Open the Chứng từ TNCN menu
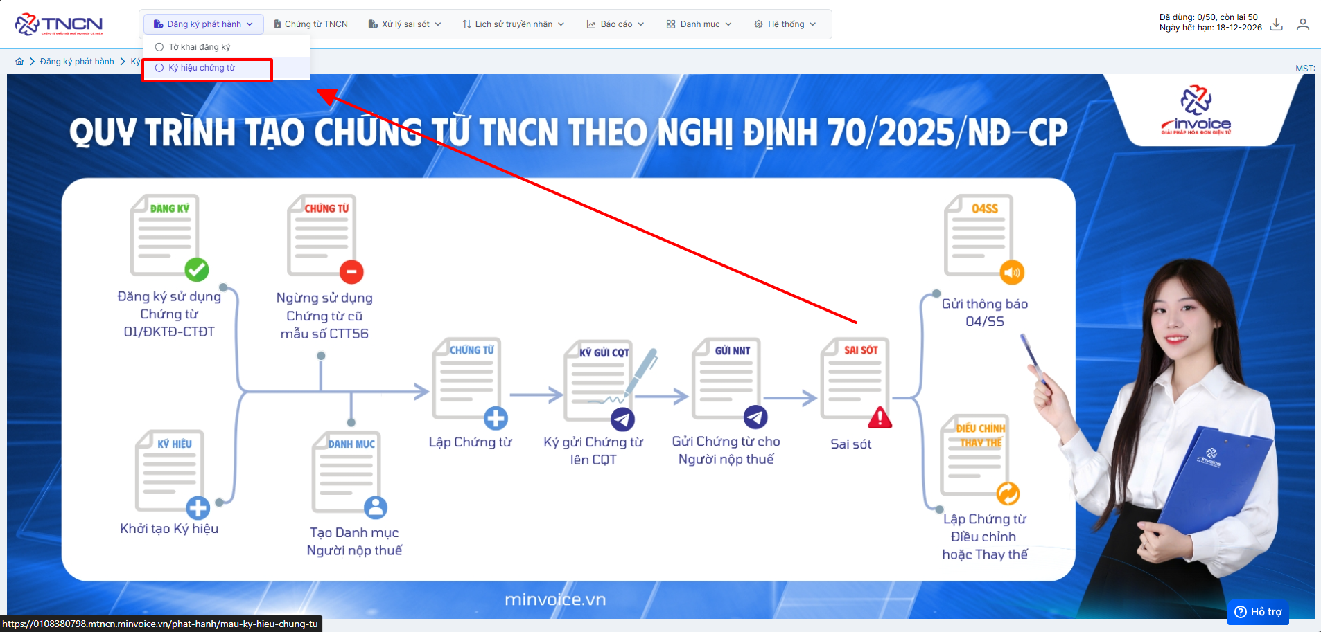 [311, 24]
